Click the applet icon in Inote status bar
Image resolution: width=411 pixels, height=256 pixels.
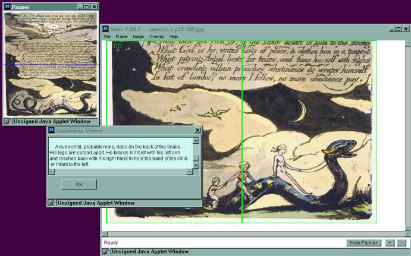105,252
